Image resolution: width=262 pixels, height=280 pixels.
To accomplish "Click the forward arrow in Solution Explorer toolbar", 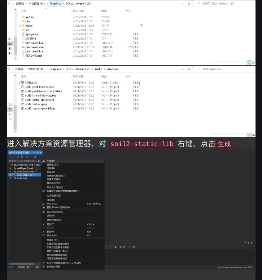I will tap(14, 157).
